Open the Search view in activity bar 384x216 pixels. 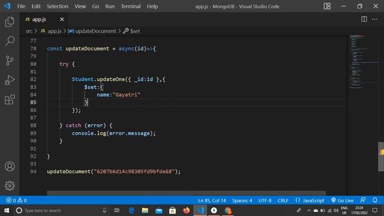coord(10,41)
